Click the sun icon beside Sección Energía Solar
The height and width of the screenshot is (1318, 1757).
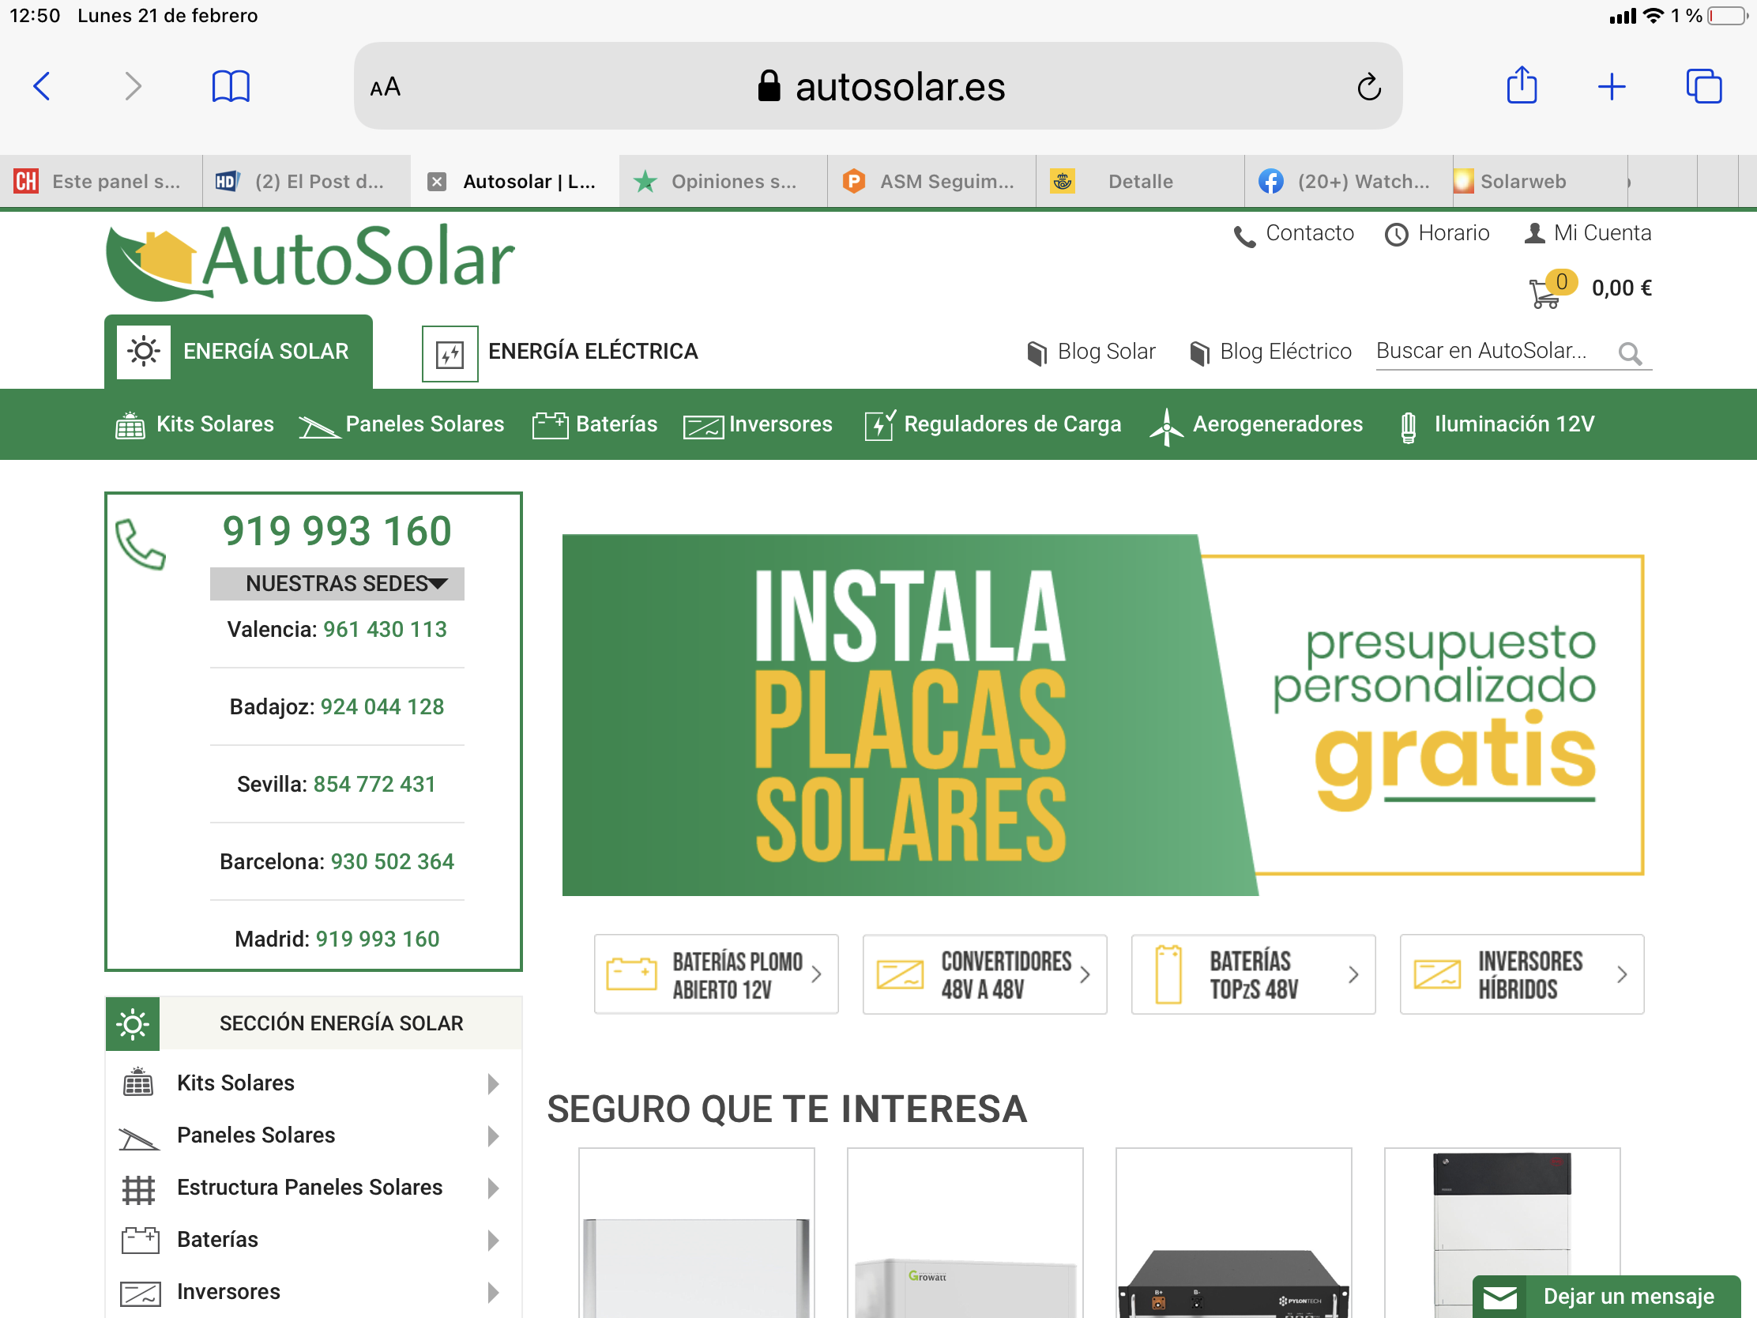coord(133,1023)
